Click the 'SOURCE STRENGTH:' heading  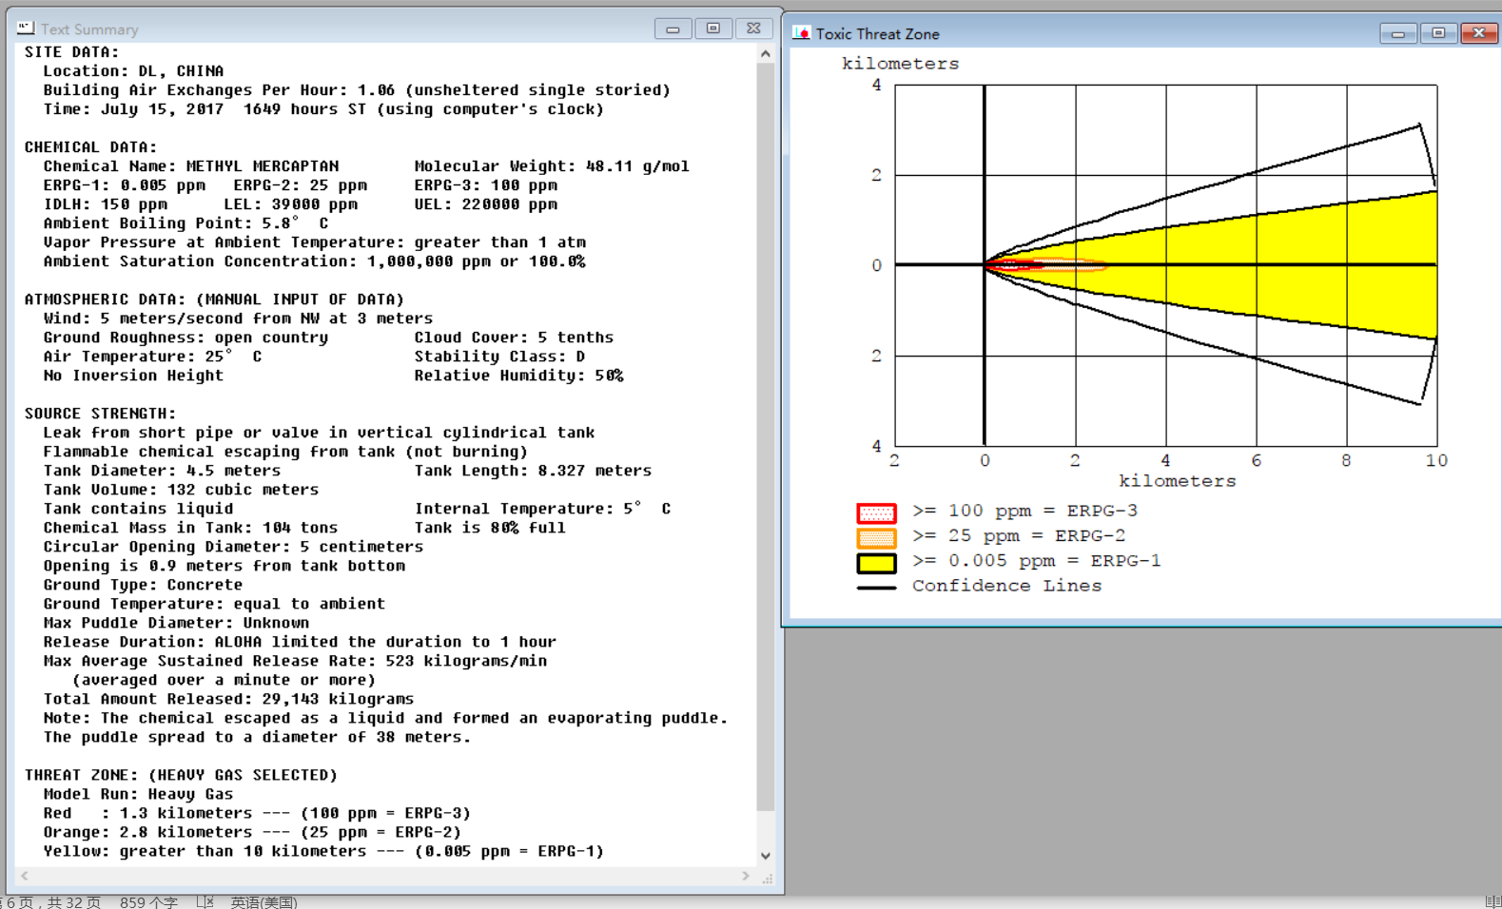pos(101,414)
